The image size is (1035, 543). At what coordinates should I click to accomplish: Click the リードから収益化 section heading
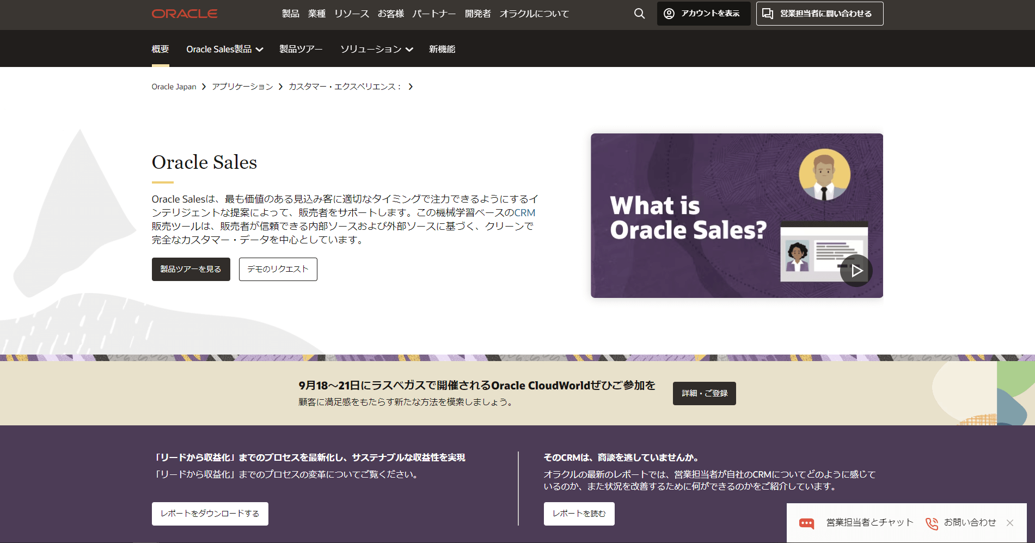tap(309, 457)
